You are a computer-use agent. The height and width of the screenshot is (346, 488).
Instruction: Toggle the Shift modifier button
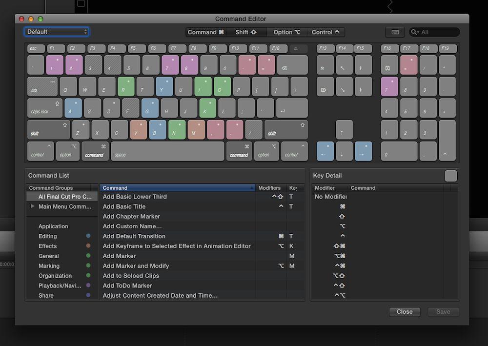(246, 32)
